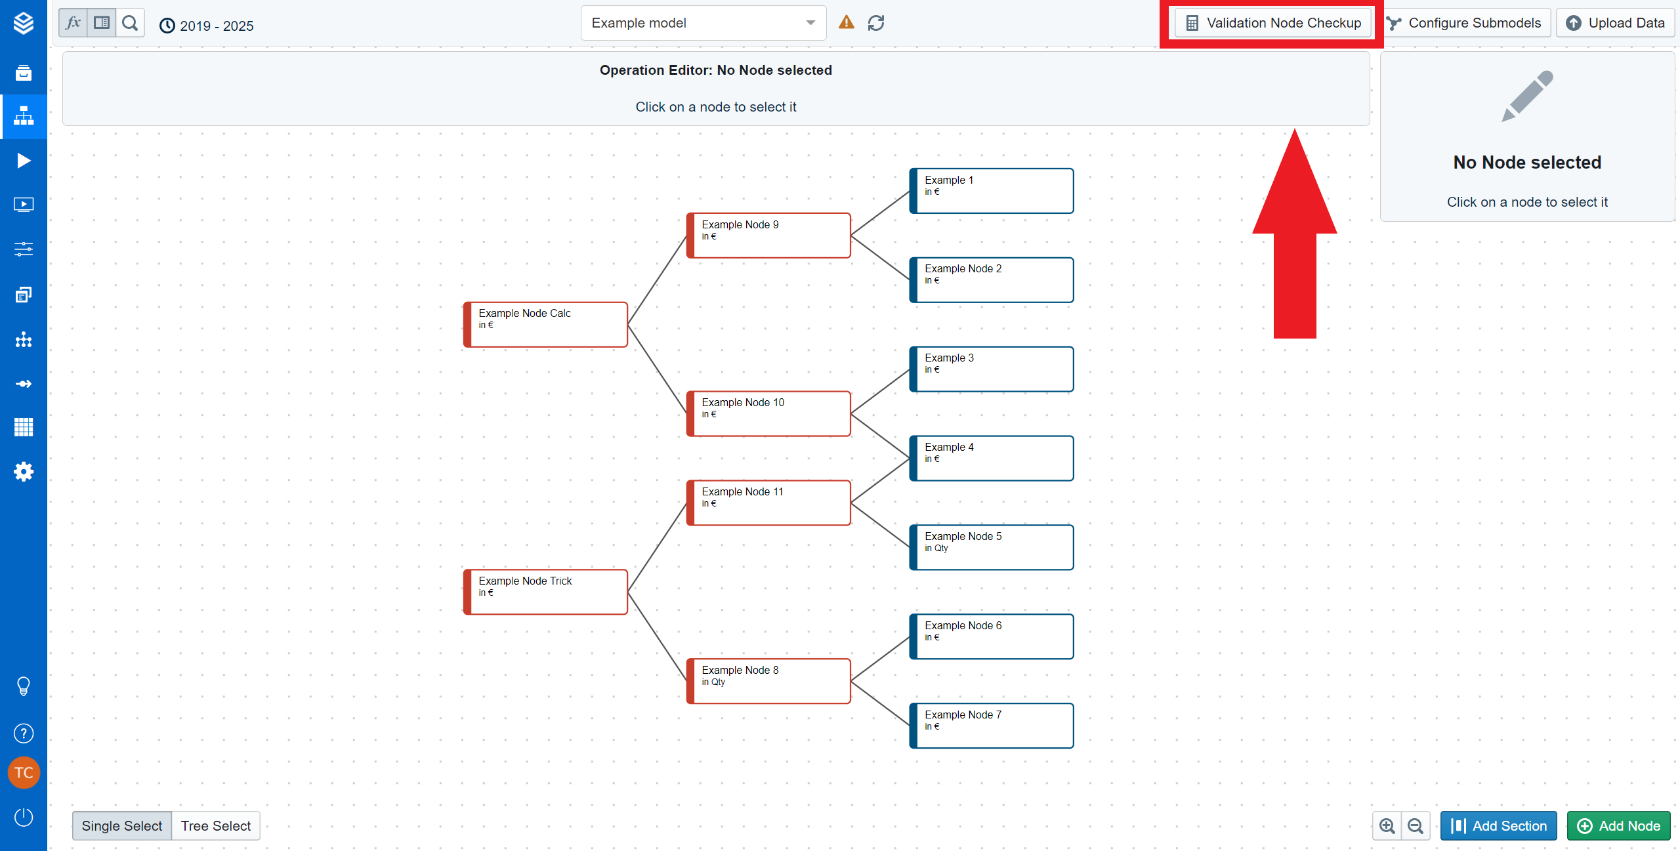The width and height of the screenshot is (1680, 851).
Task: Zoom out of the canvas
Action: 1416,825
